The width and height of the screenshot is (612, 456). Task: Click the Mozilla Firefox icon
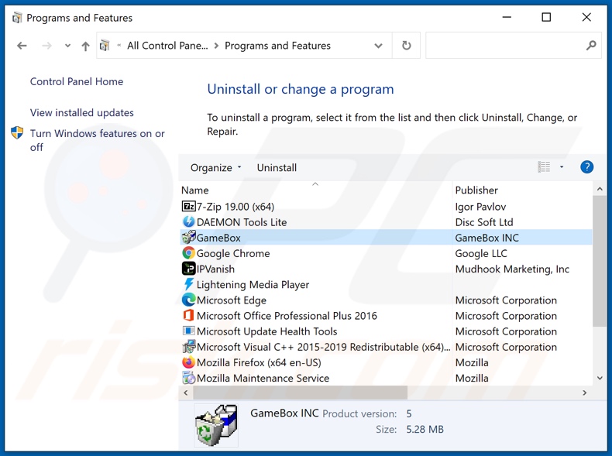point(188,362)
